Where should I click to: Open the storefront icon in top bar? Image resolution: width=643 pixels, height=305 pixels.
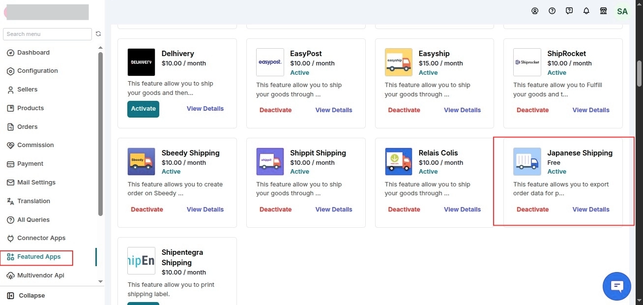(603, 11)
